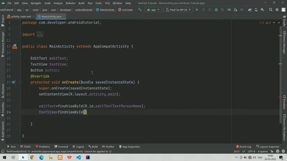
Task: Click Run with Coverage shield icon
Action: [222, 10]
